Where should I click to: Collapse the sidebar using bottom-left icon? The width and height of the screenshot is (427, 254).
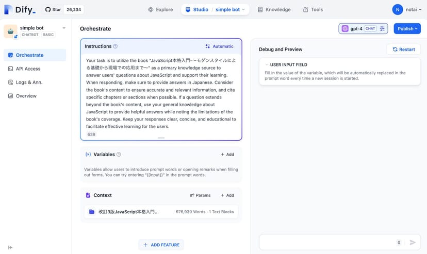pos(10,247)
